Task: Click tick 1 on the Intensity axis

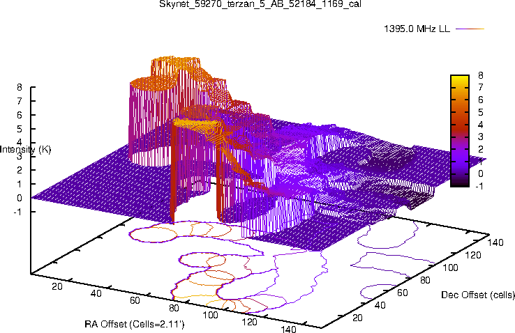Action: click(x=20, y=184)
